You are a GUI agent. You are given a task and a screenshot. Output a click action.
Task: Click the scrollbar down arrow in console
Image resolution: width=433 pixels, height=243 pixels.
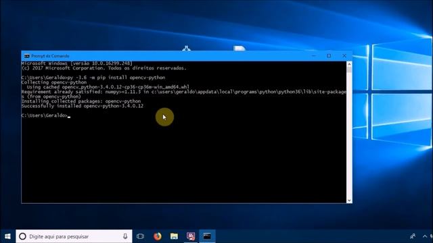pyautogui.click(x=349, y=200)
